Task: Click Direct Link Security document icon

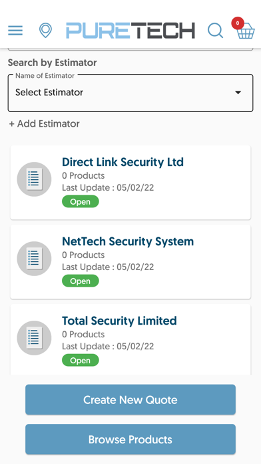Action: (34, 179)
